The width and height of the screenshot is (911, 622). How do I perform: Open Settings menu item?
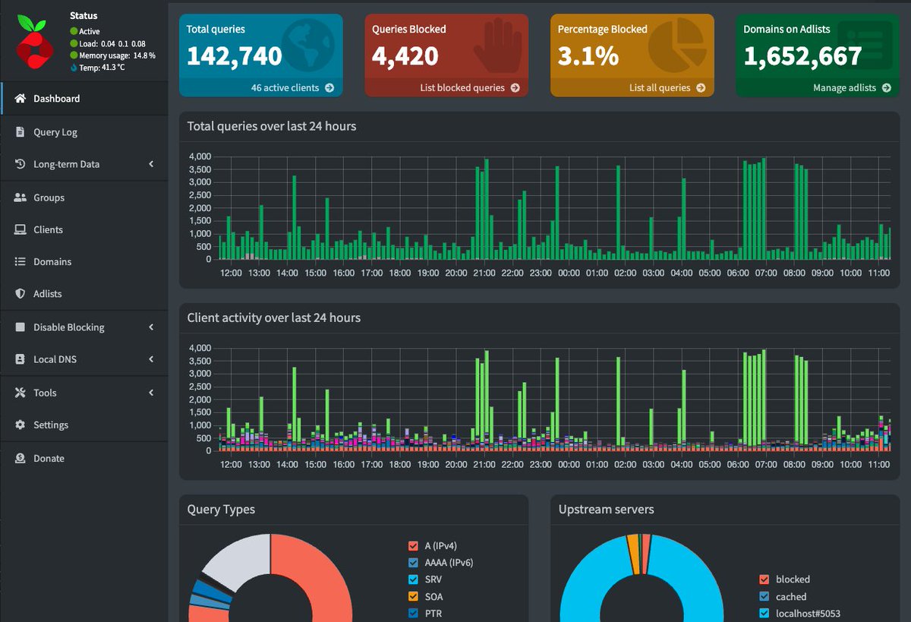tap(84, 425)
